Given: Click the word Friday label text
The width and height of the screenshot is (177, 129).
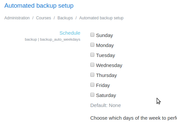Looking at the screenshot, I should [103, 85].
